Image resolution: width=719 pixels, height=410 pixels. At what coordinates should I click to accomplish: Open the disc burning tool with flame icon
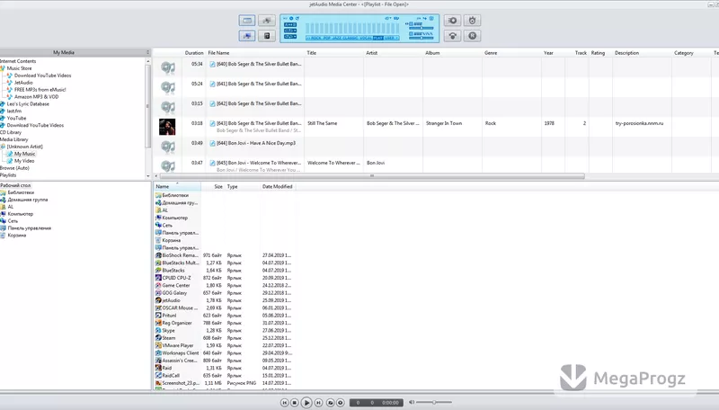473,21
